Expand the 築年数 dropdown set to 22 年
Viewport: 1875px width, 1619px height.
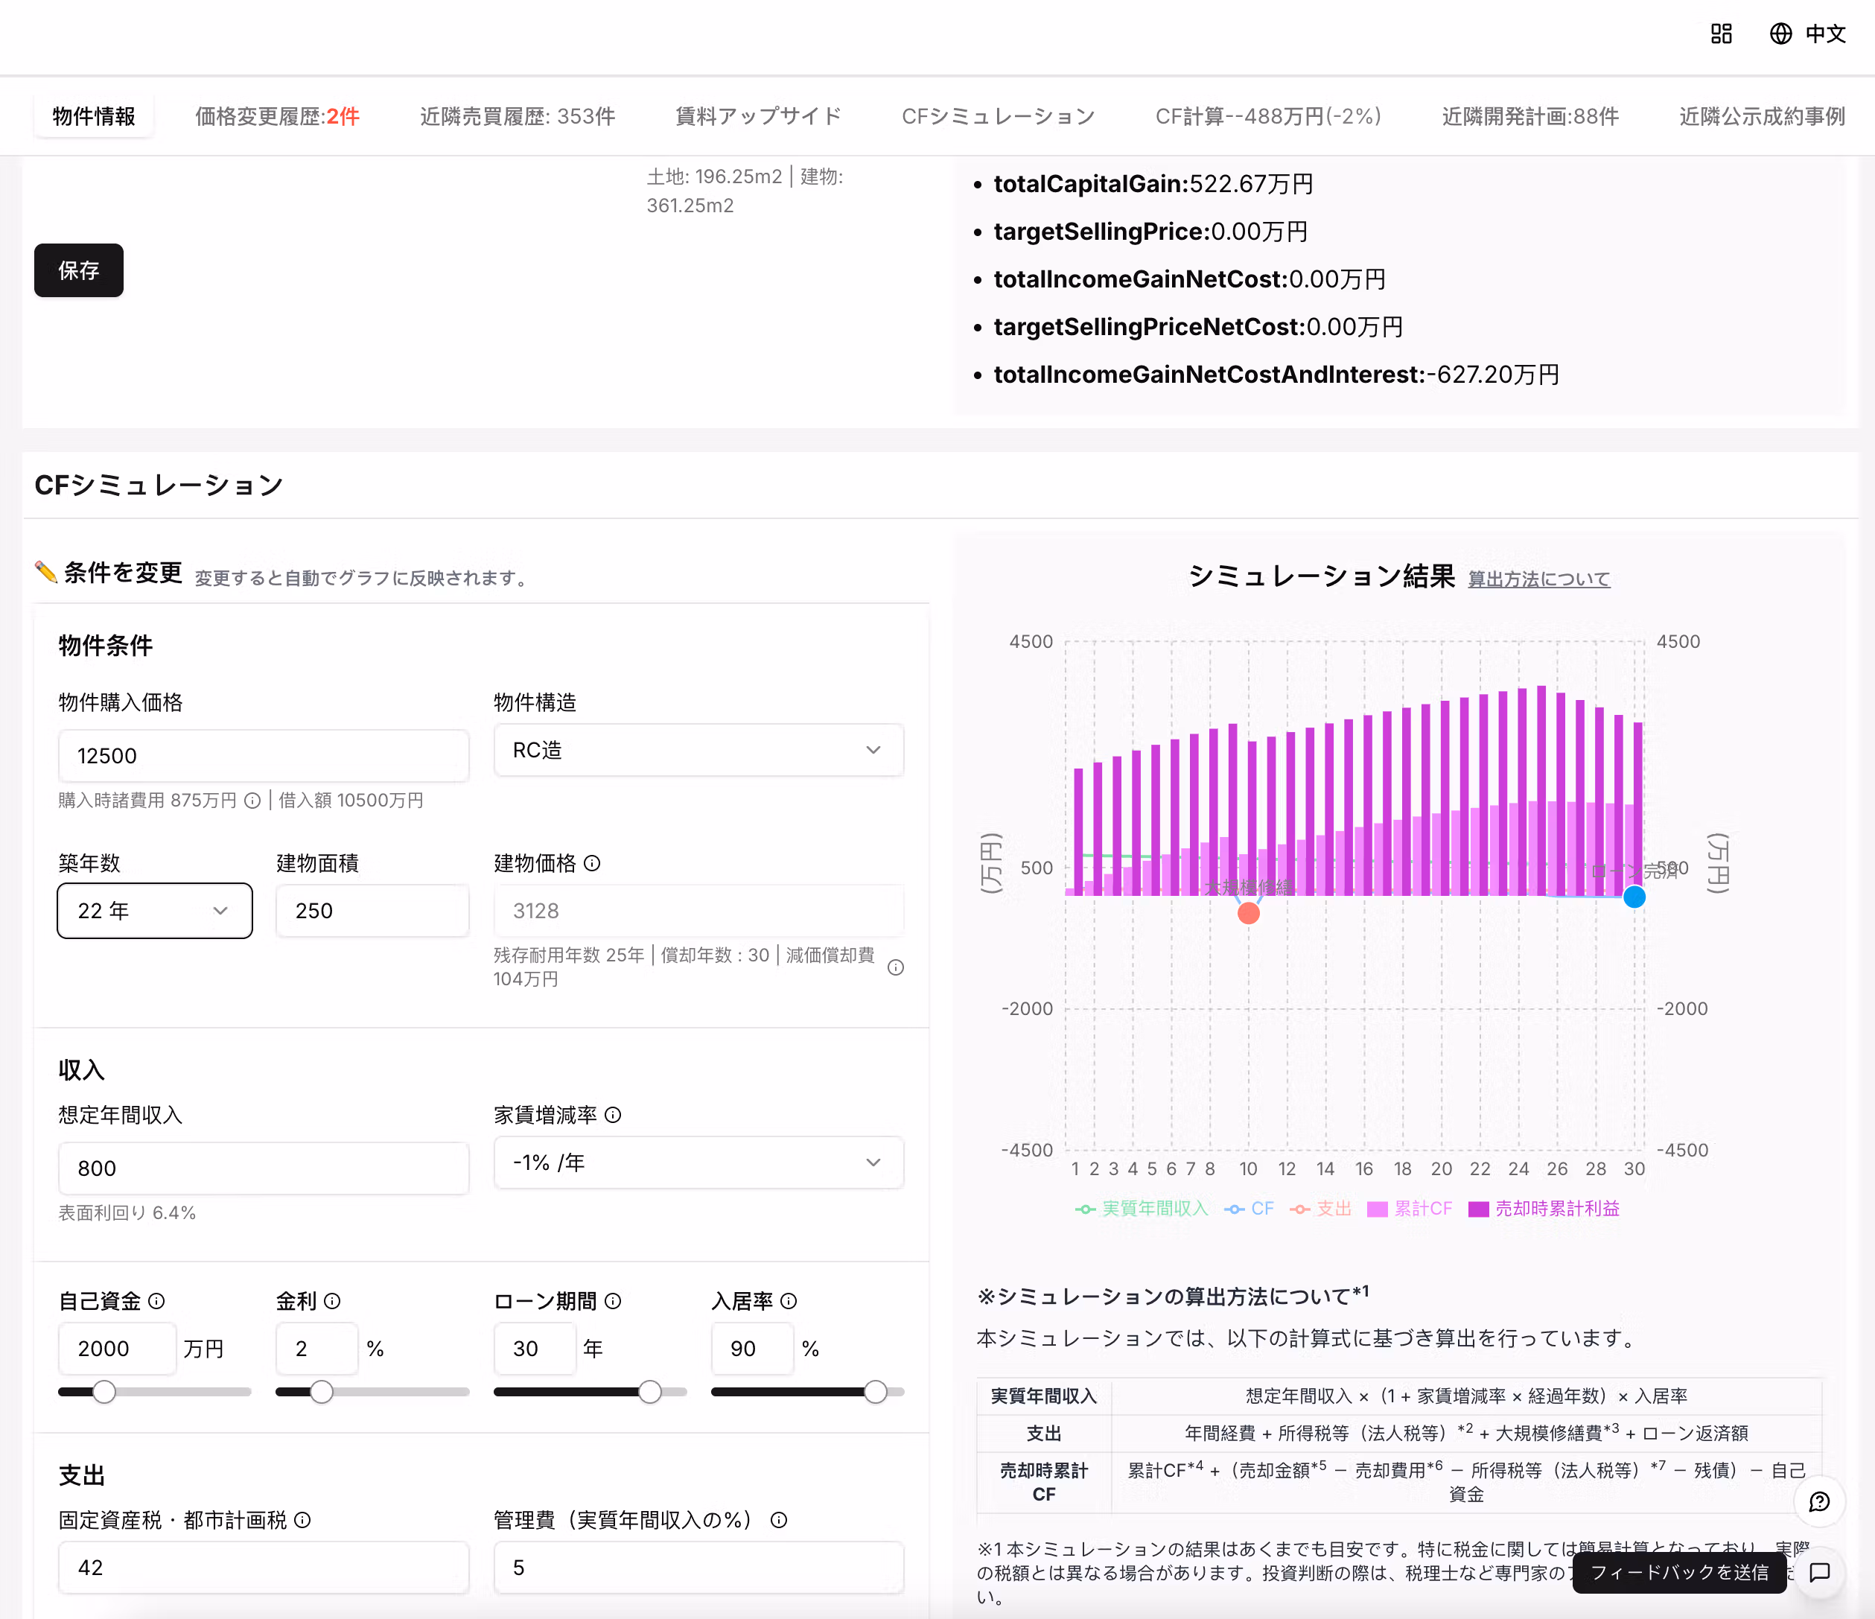(154, 910)
